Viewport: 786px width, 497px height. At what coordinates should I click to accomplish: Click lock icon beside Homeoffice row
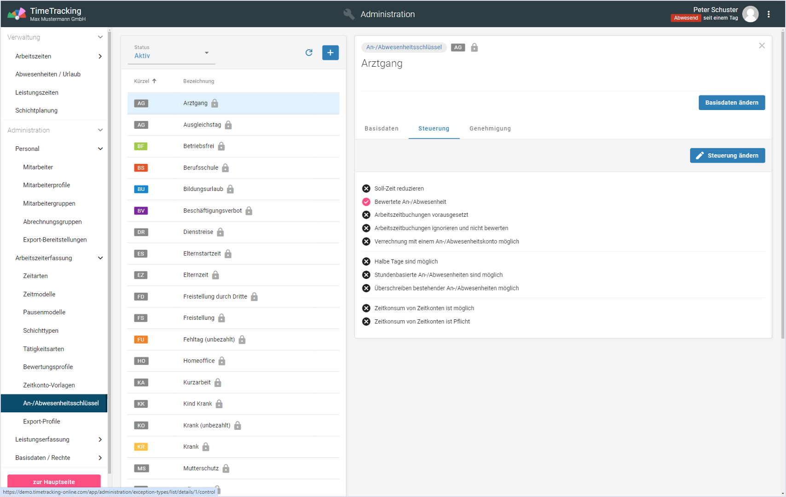pyautogui.click(x=222, y=361)
